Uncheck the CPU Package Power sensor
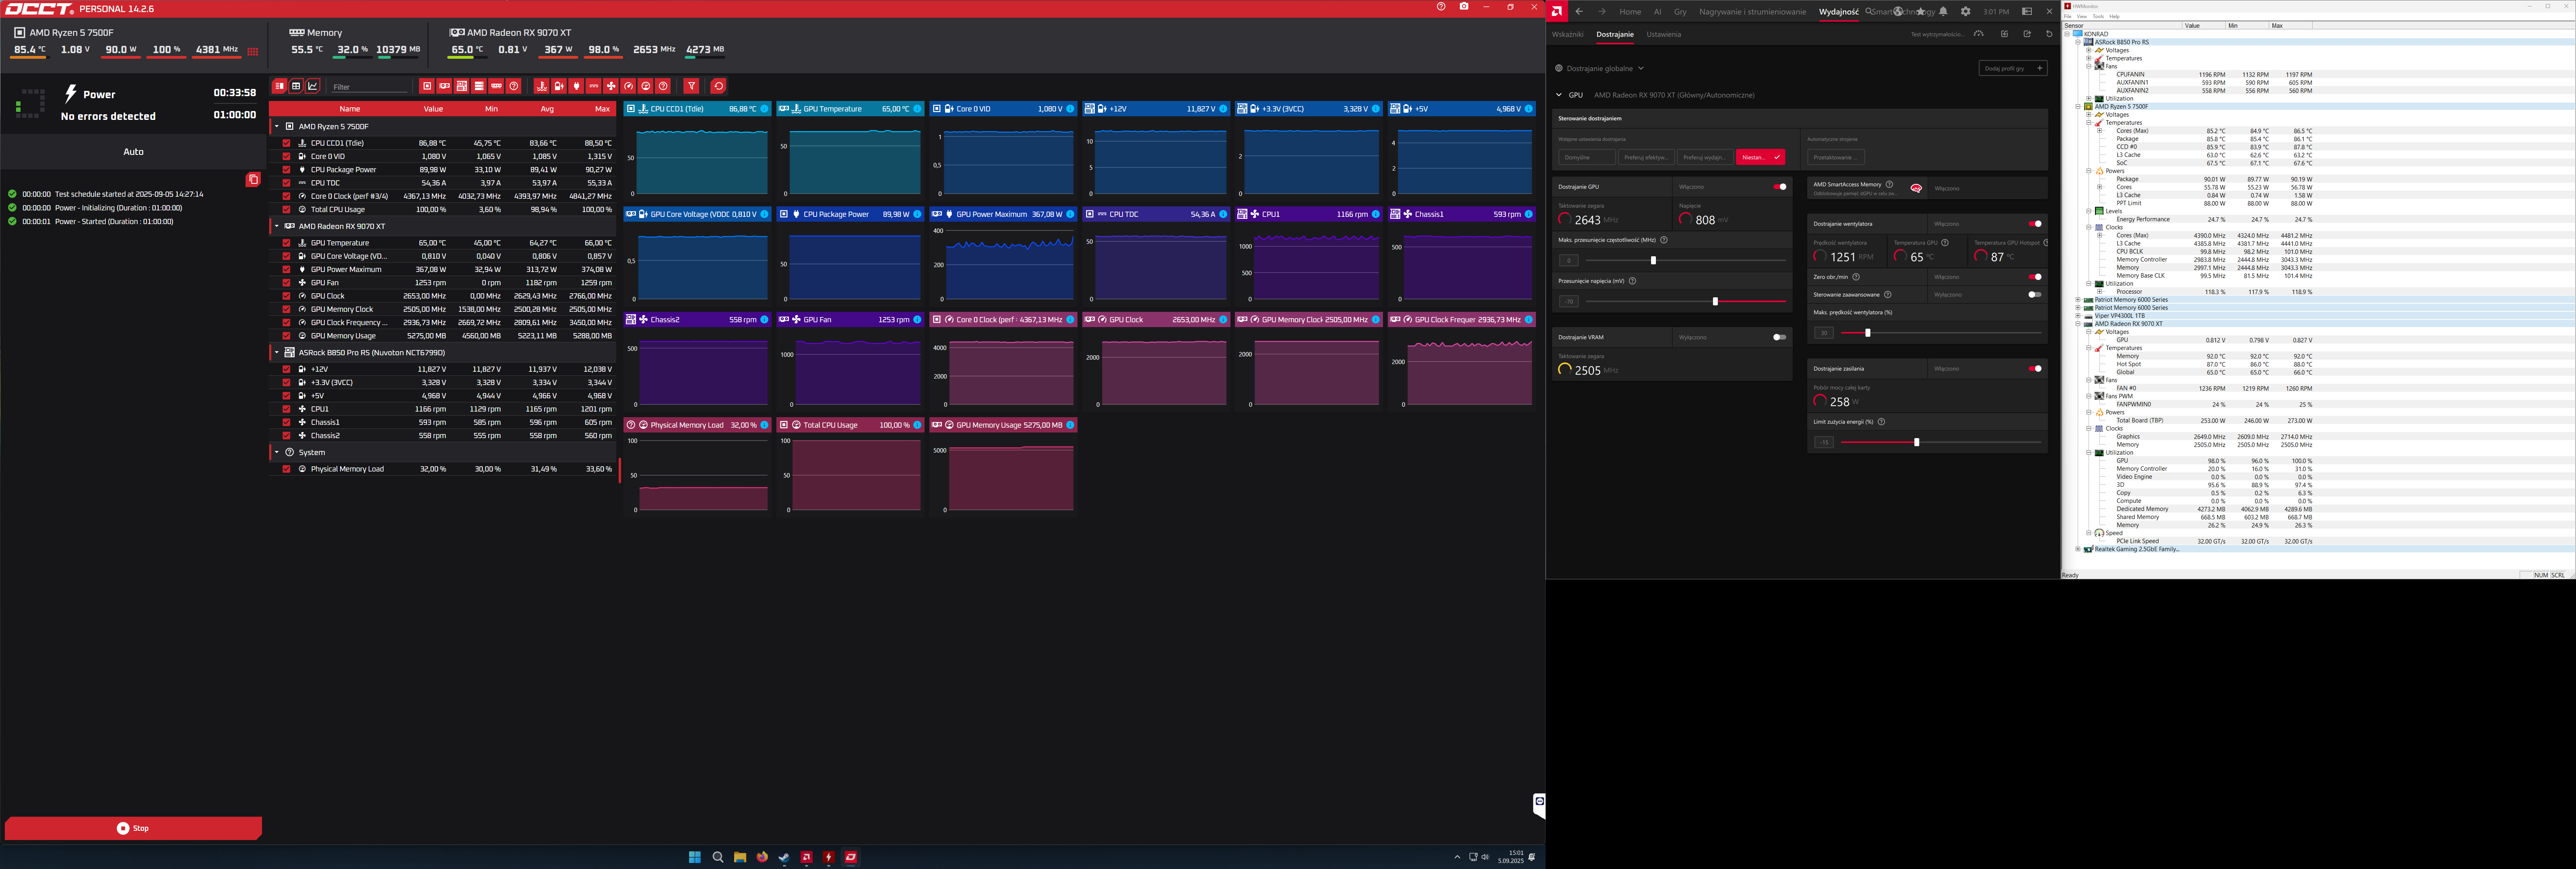This screenshot has width=2576, height=869. tap(286, 170)
